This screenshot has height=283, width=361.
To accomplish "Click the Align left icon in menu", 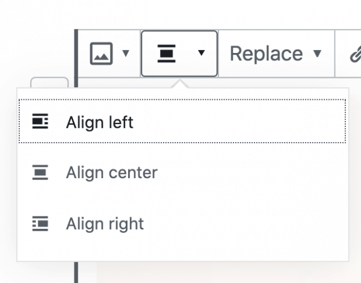I will 40,121.
